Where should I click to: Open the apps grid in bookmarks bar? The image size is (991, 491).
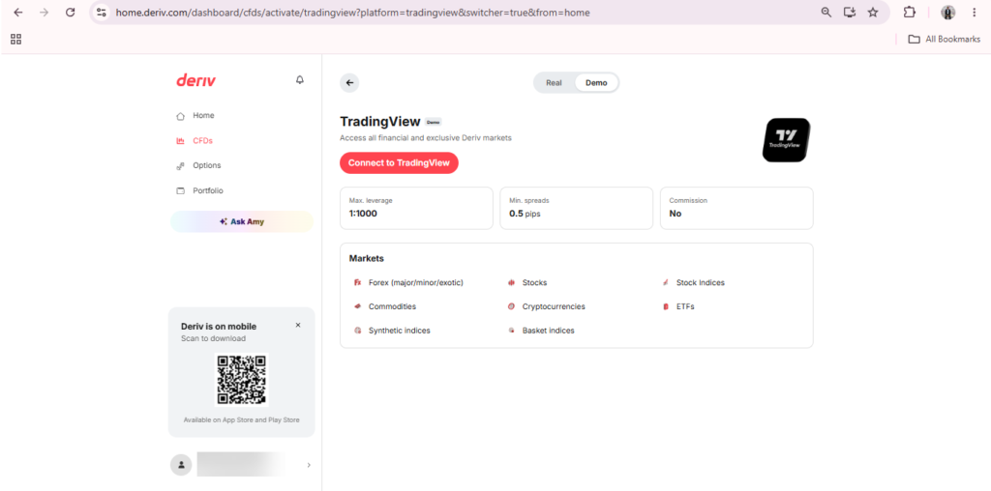[x=16, y=39]
